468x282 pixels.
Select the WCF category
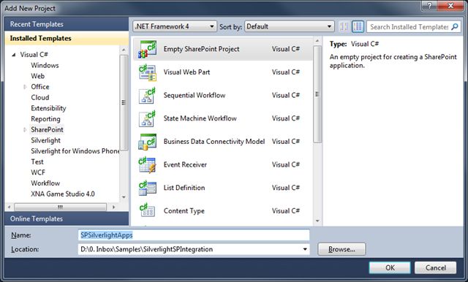38,172
